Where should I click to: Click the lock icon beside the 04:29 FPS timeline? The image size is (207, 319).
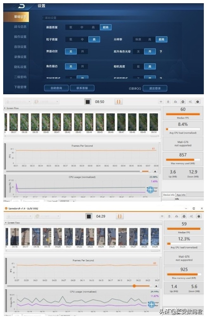156,286
